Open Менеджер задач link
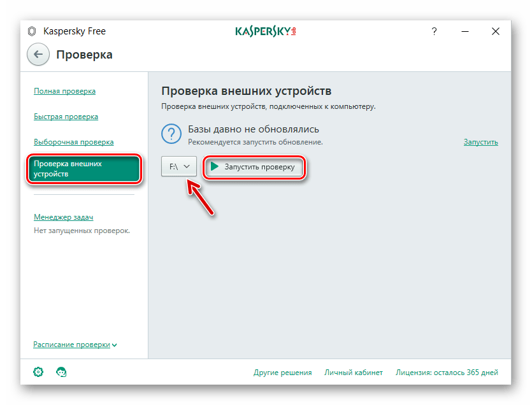 [x=63, y=217]
